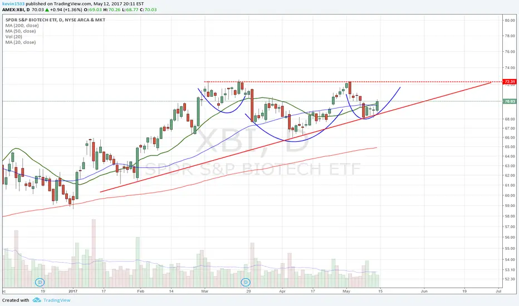Viewport: 519px width, 306px height.
Task: Click the 65.00 price axis label
Action: click(x=510, y=147)
